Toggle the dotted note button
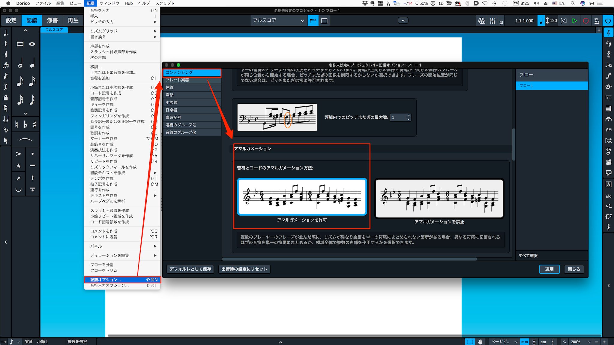This screenshot has height=345, width=614. [6, 33]
